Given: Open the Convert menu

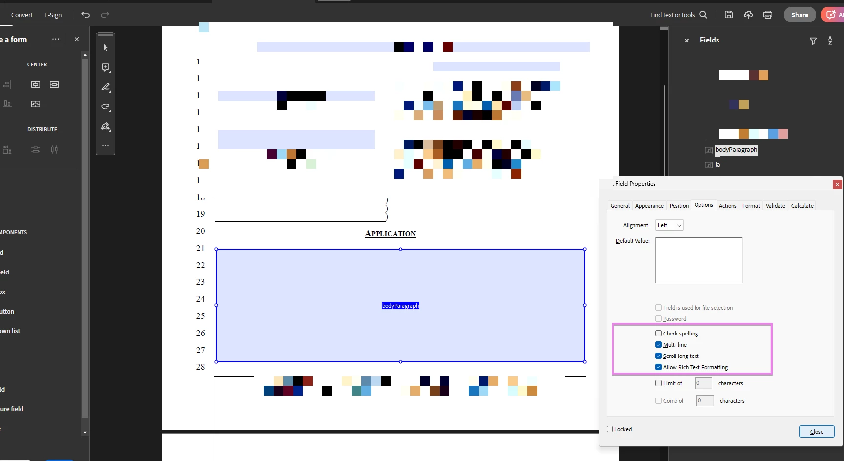Looking at the screenshot, I should pyautogui.click(x=22, y=15).
